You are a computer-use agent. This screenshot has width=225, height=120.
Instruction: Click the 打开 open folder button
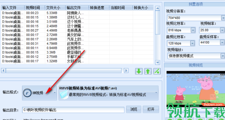151,109
